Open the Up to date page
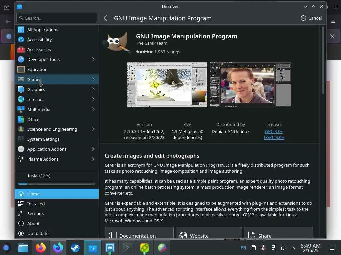The width and height of the screenshot is (341, 255). pos(57,233)
